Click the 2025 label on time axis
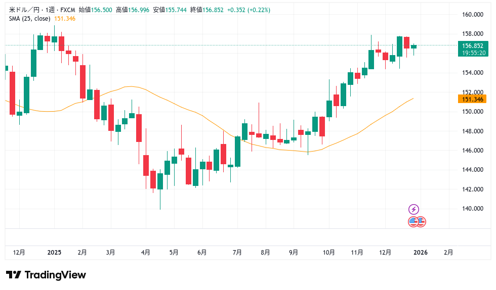The width and height of the screenshot is (496, 290). 54,252
